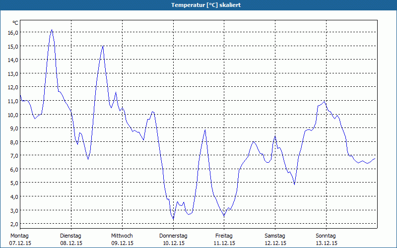The width and height of the screenshot is (397, 248).
Task: Click the 6,0 axis label
Action: (x=14, y=169)
